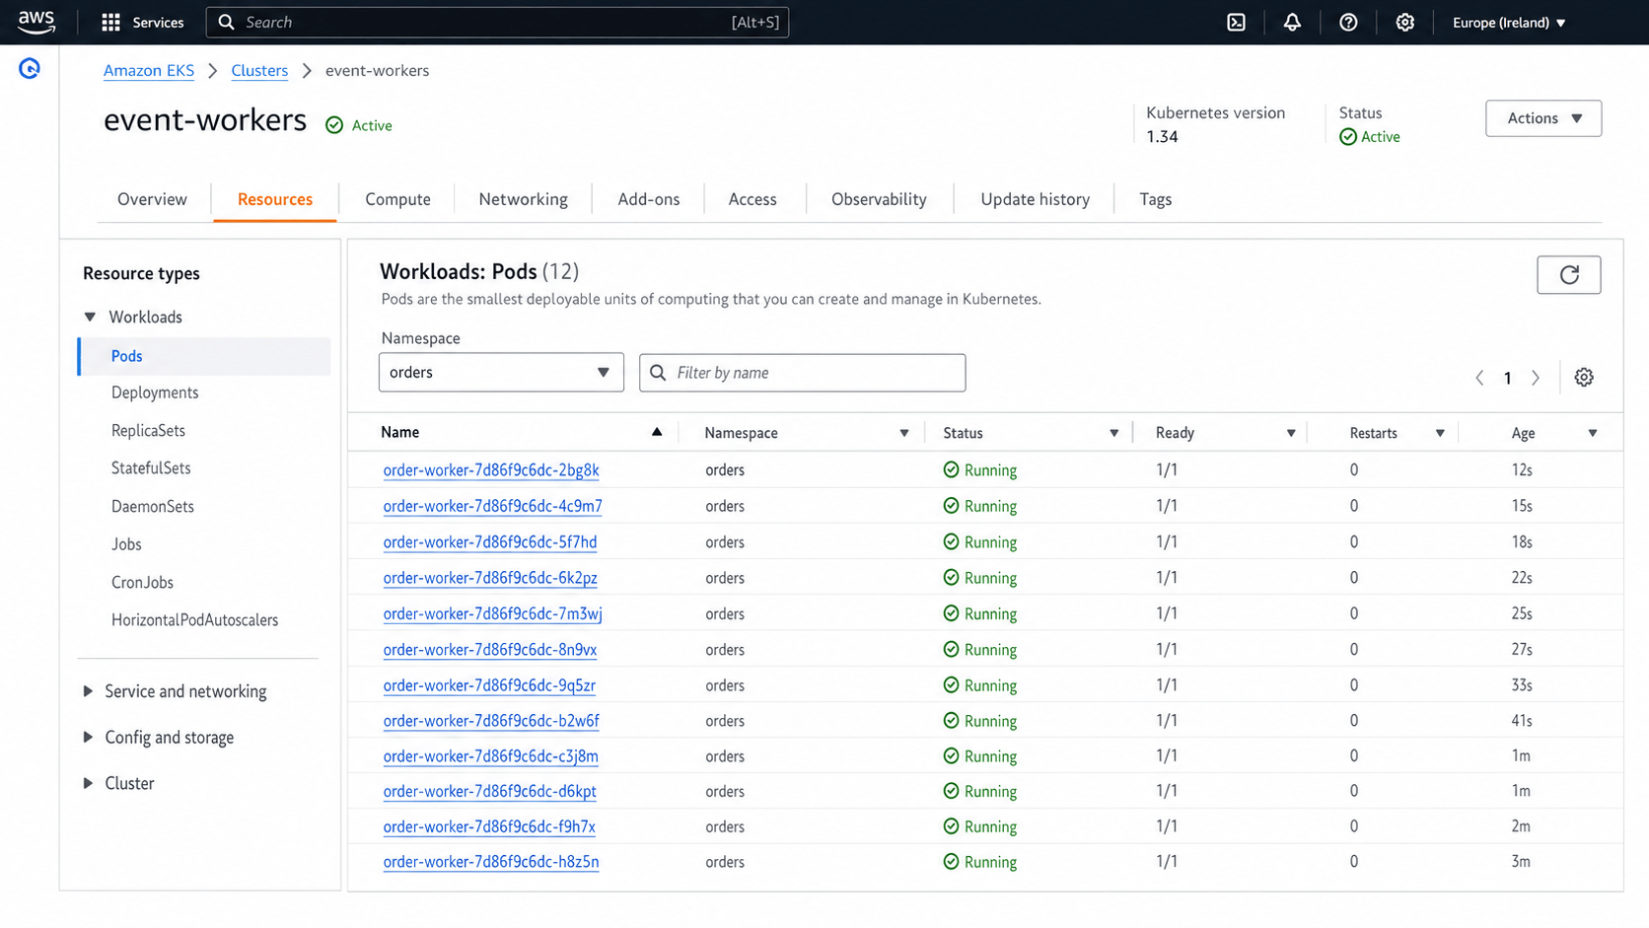This screenshot has width=1649, height=928.
Task: Click the Clusters breadcrumb link
Action: [259, 70]
